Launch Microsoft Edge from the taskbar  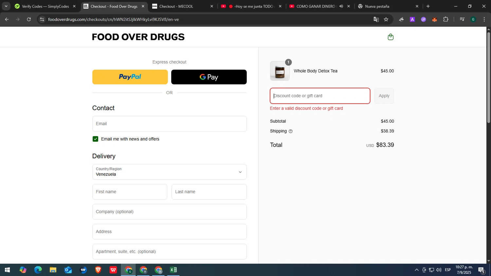tap(38, 270)
